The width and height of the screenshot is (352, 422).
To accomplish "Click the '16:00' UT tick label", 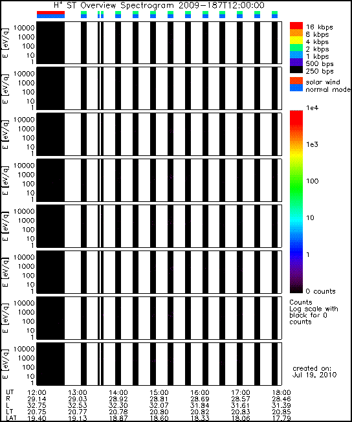I will click(x=200, y=393).
